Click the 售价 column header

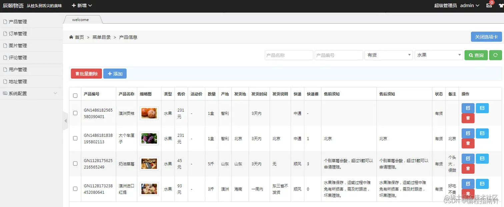coord(181,94)
